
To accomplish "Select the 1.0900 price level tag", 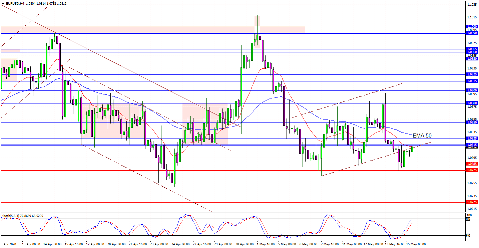I will pos(472,90).
